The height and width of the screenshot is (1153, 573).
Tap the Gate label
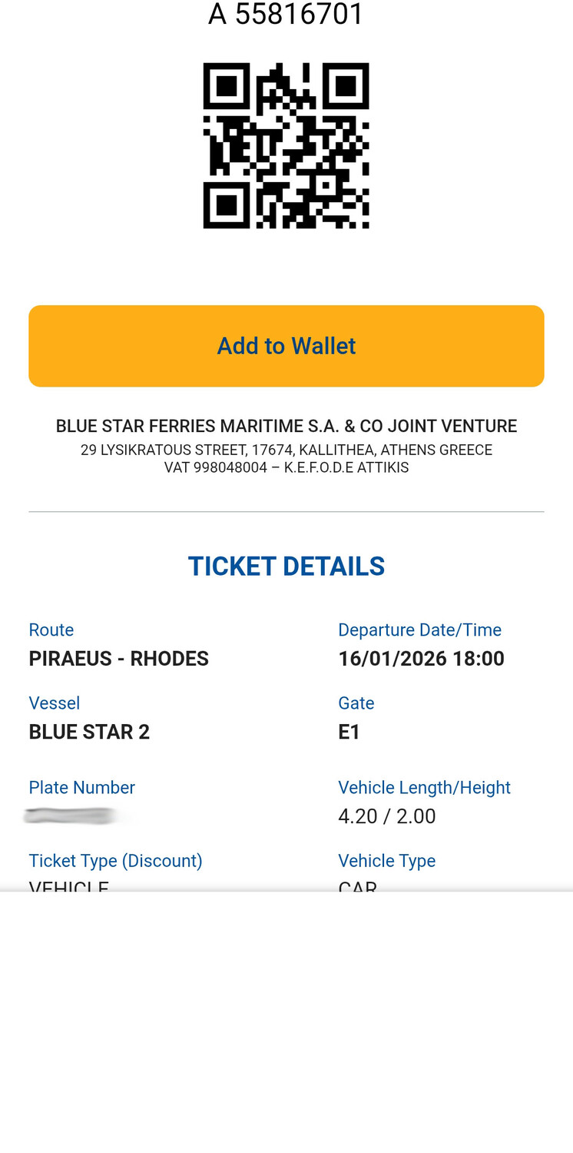click(356, 703)
